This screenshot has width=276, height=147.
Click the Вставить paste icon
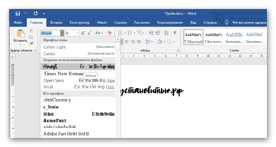pyautogui.click(x=21, y=33)
